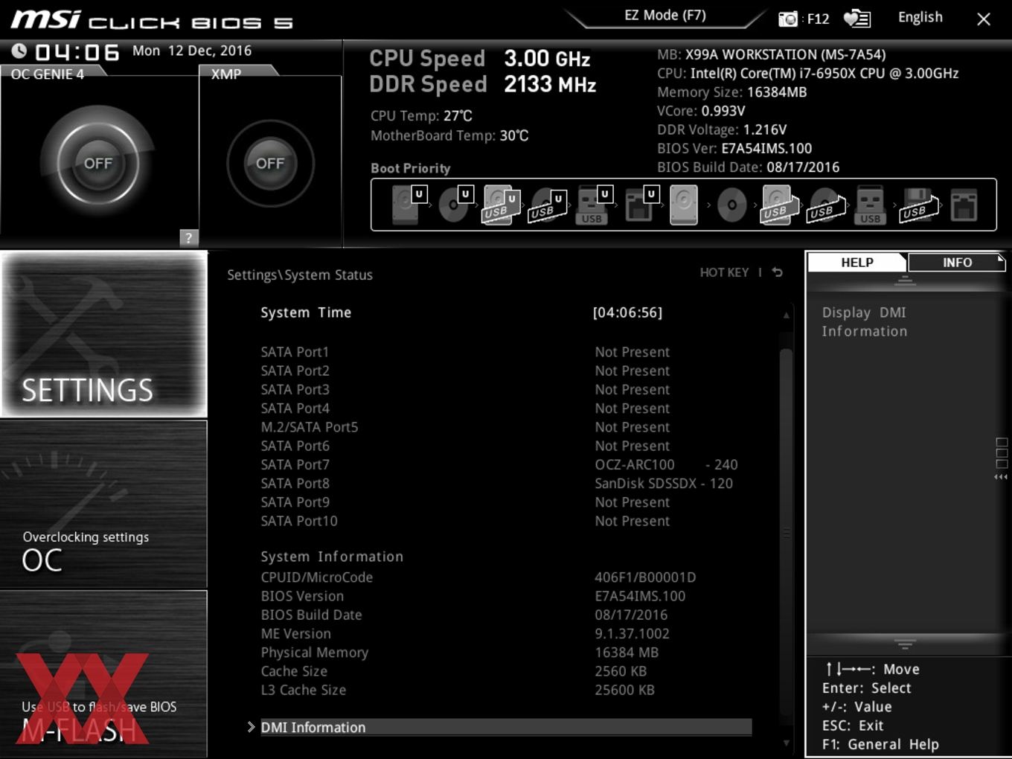Select the UEFI USB CD/DVD boot icon

tap(547, 205)
